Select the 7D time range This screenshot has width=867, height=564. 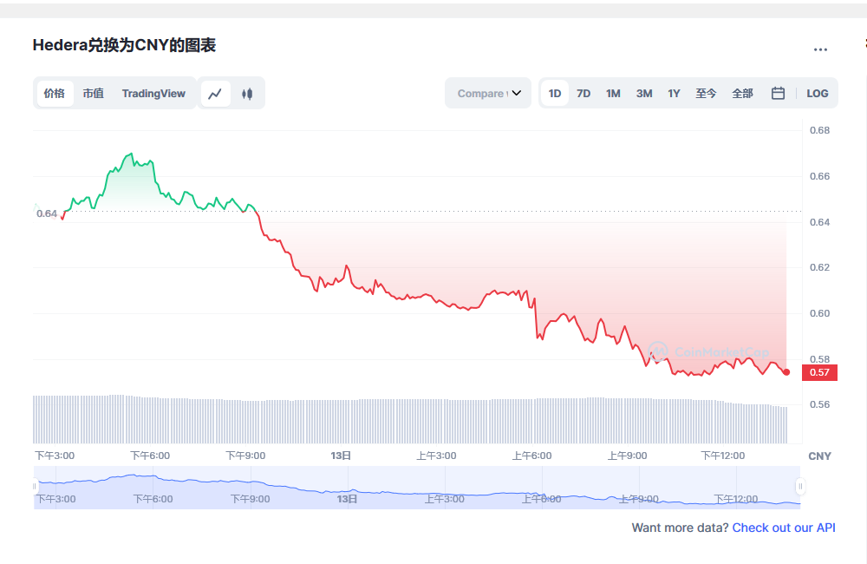coord(583,94)
